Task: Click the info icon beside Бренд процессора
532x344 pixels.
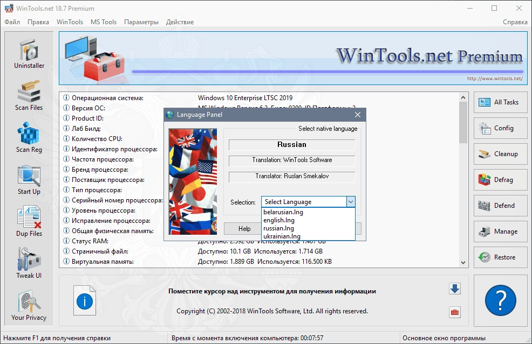Action: point(66,169)
